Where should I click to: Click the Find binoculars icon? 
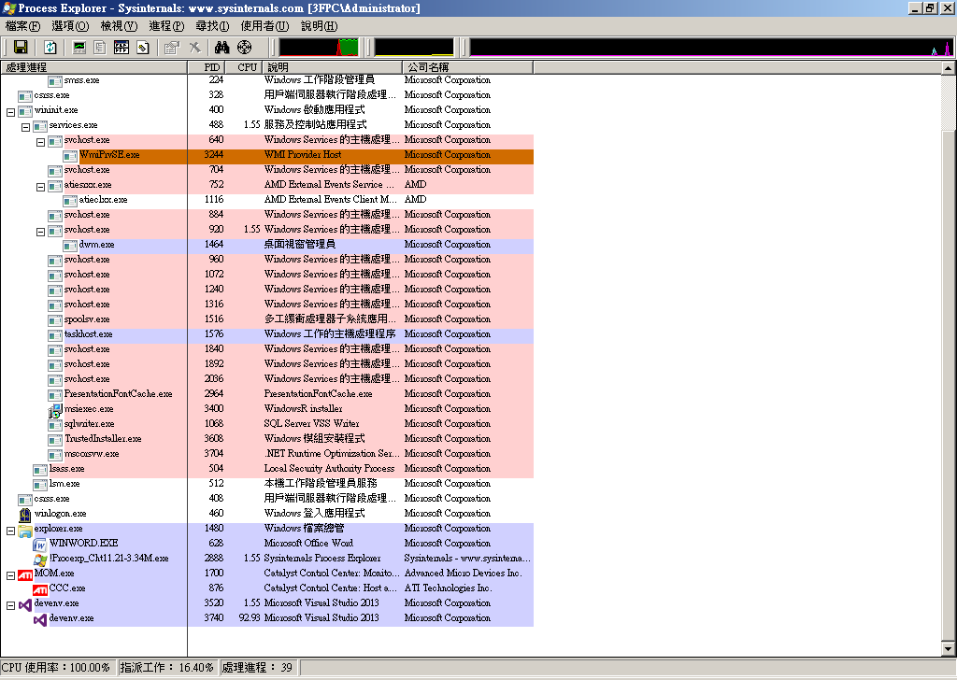point(222,48)
